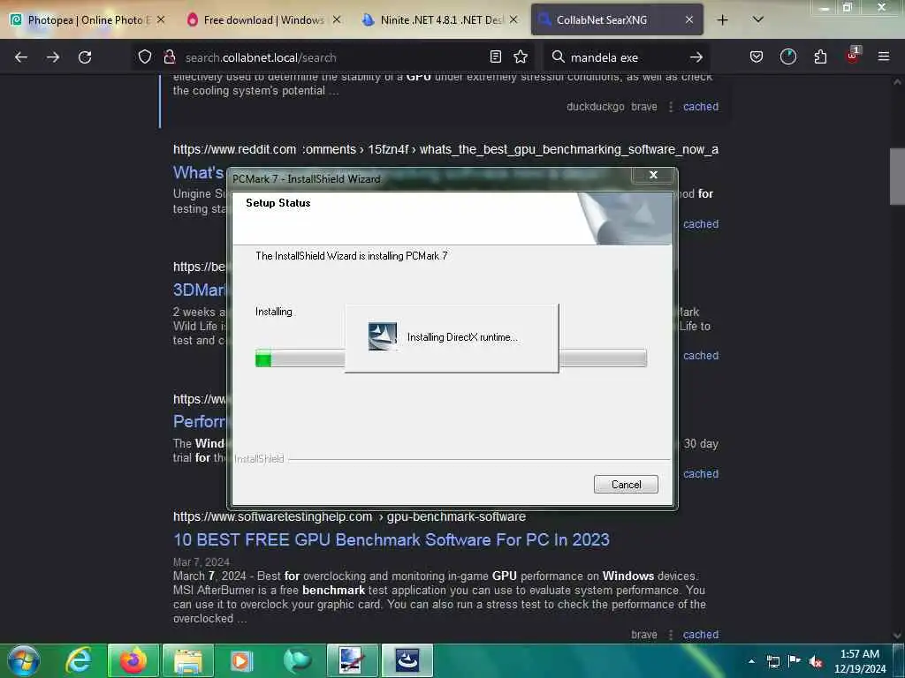Screen dimensions: 905x678
Task: Open Action Center flag icon
Action: click(795, 661)
